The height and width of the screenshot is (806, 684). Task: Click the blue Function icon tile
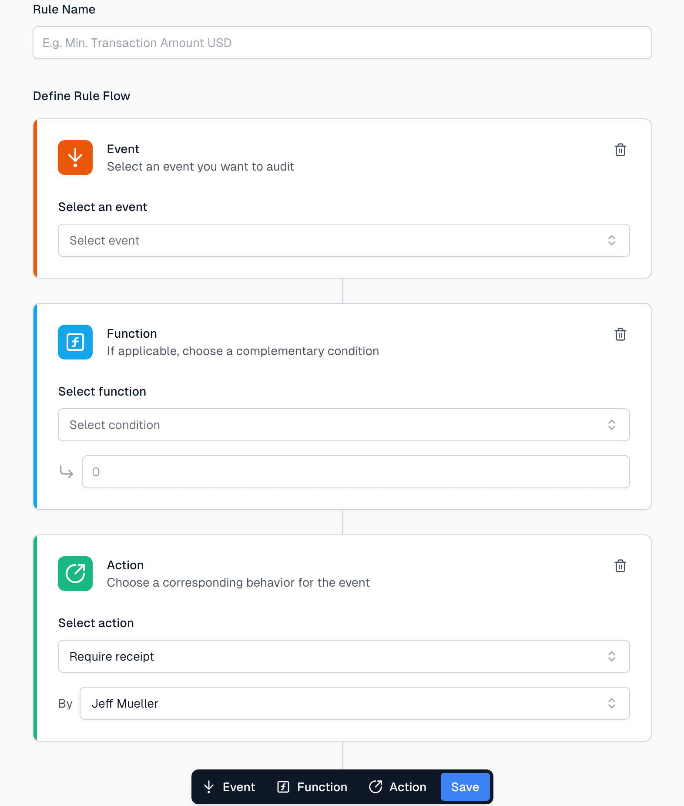pyautogui.click(x=75, y=342)
